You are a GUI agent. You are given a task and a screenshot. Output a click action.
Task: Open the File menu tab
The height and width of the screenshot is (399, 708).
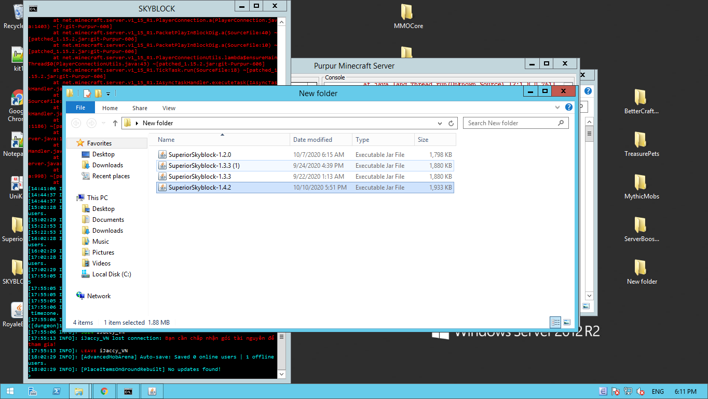[80, 108]
